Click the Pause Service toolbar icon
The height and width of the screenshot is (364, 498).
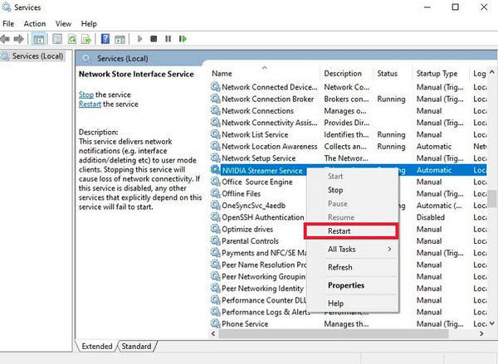coord(168,39)
